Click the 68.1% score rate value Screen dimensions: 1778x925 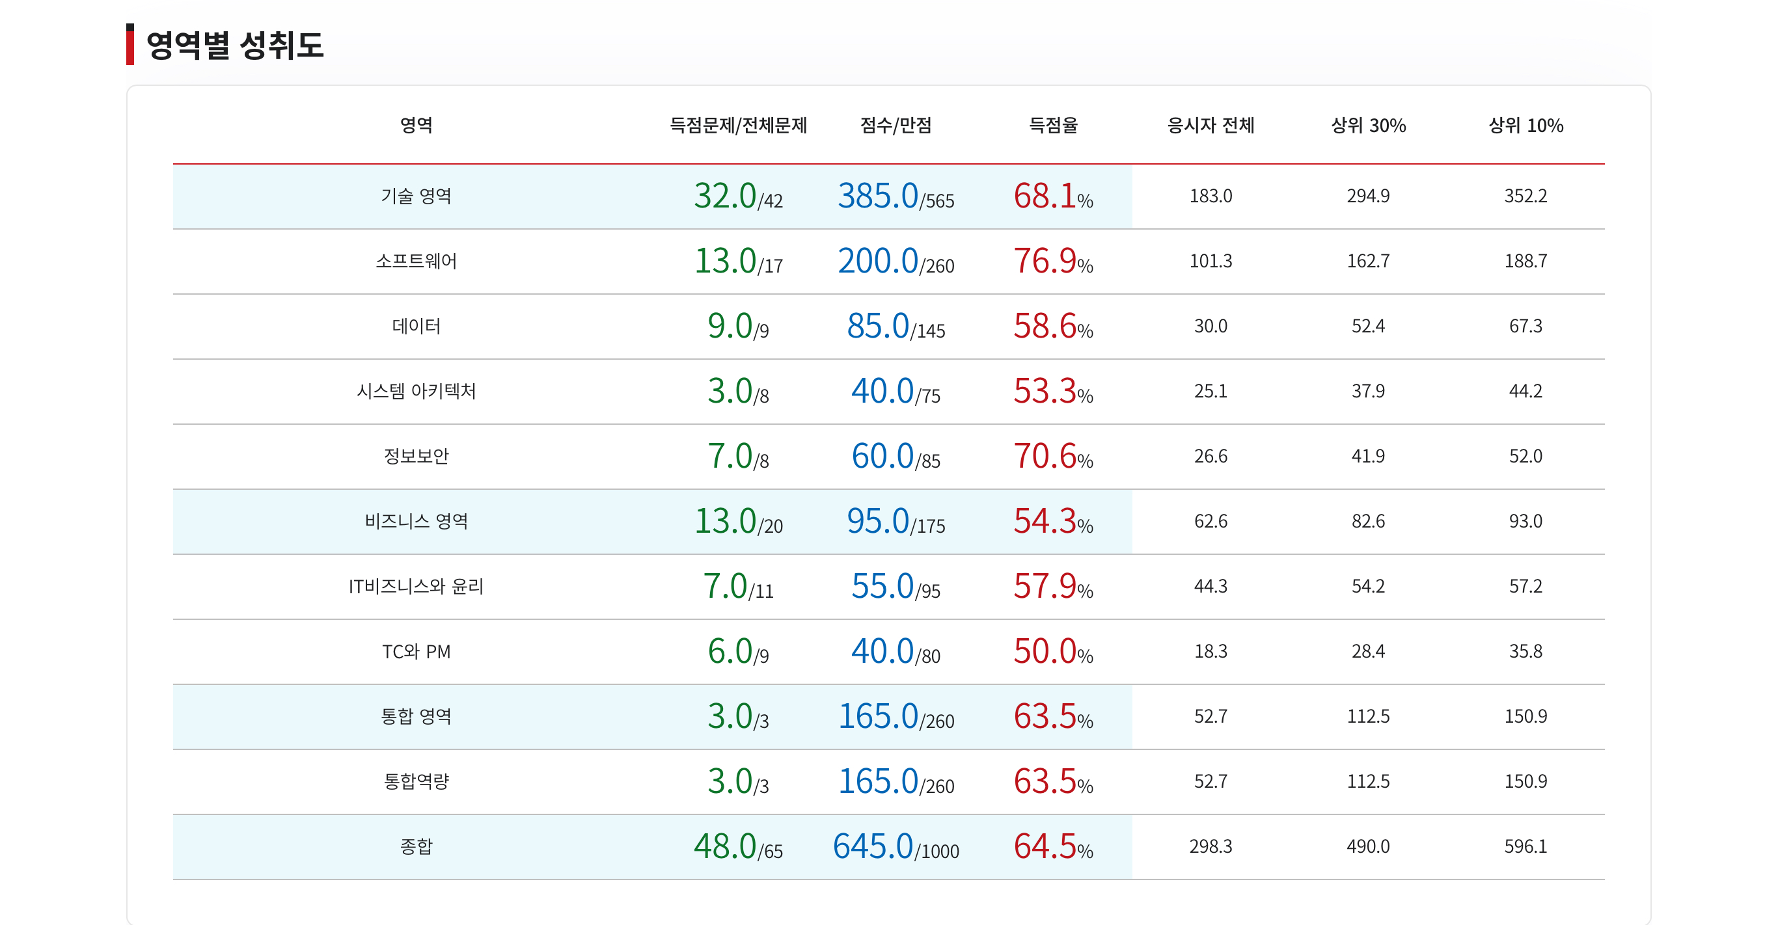pyautogui.click(x=1052, y=196)
